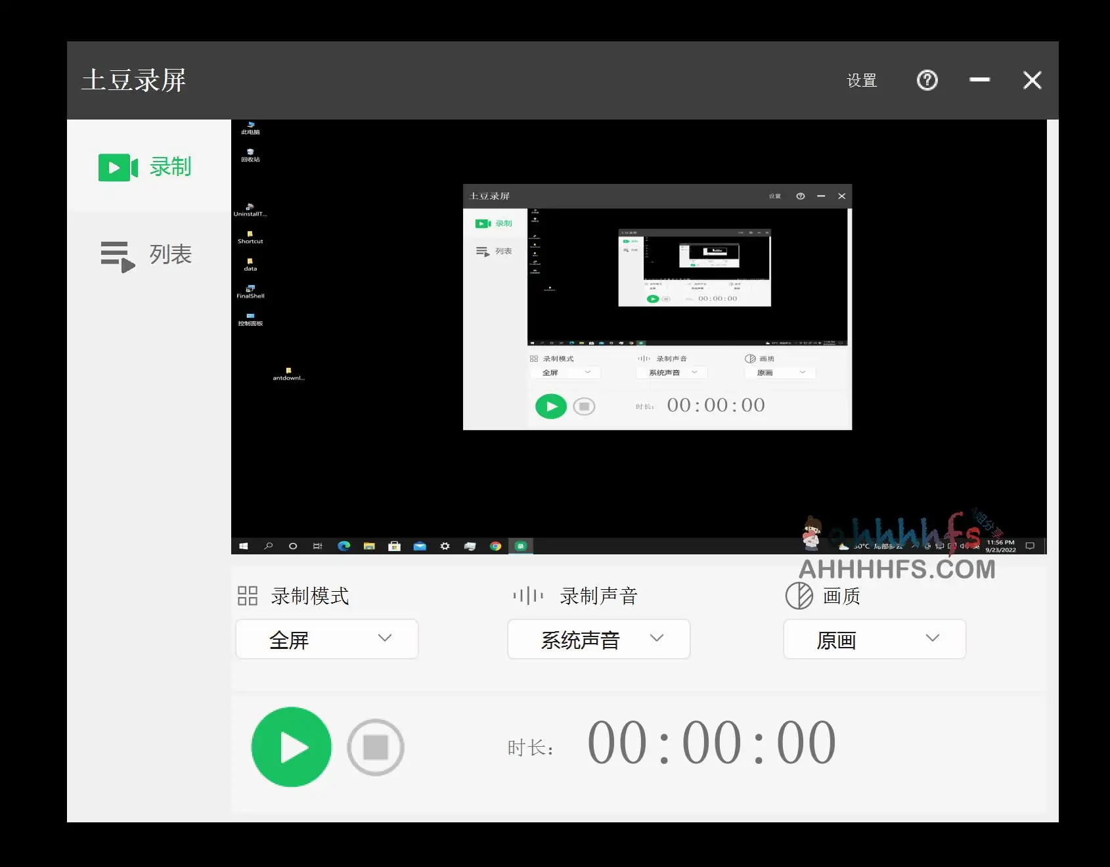
Task: Click the gray stop recording button
Action: pyautogui.click(x=375, y=747)
